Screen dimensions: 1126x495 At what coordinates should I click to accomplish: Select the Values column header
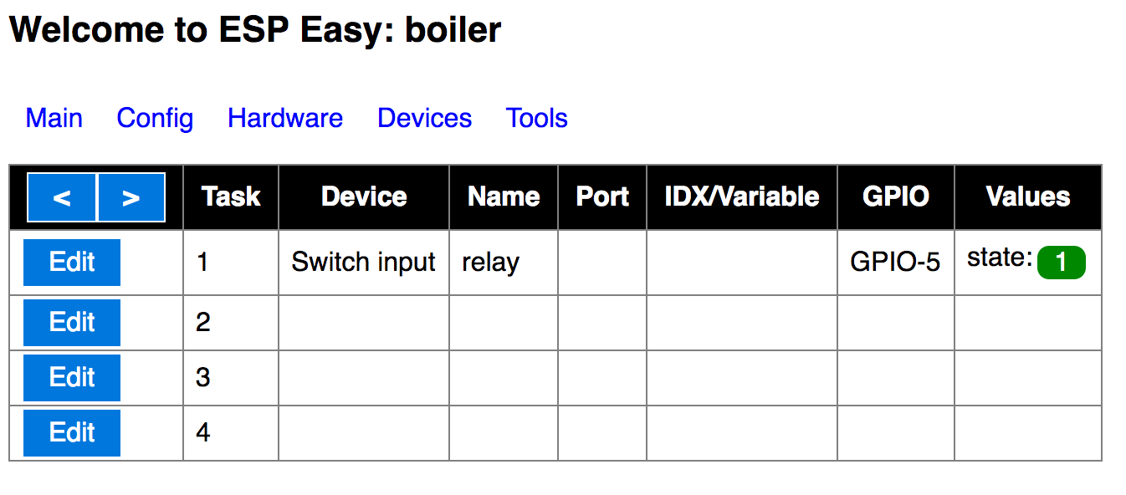(1028, 196)
